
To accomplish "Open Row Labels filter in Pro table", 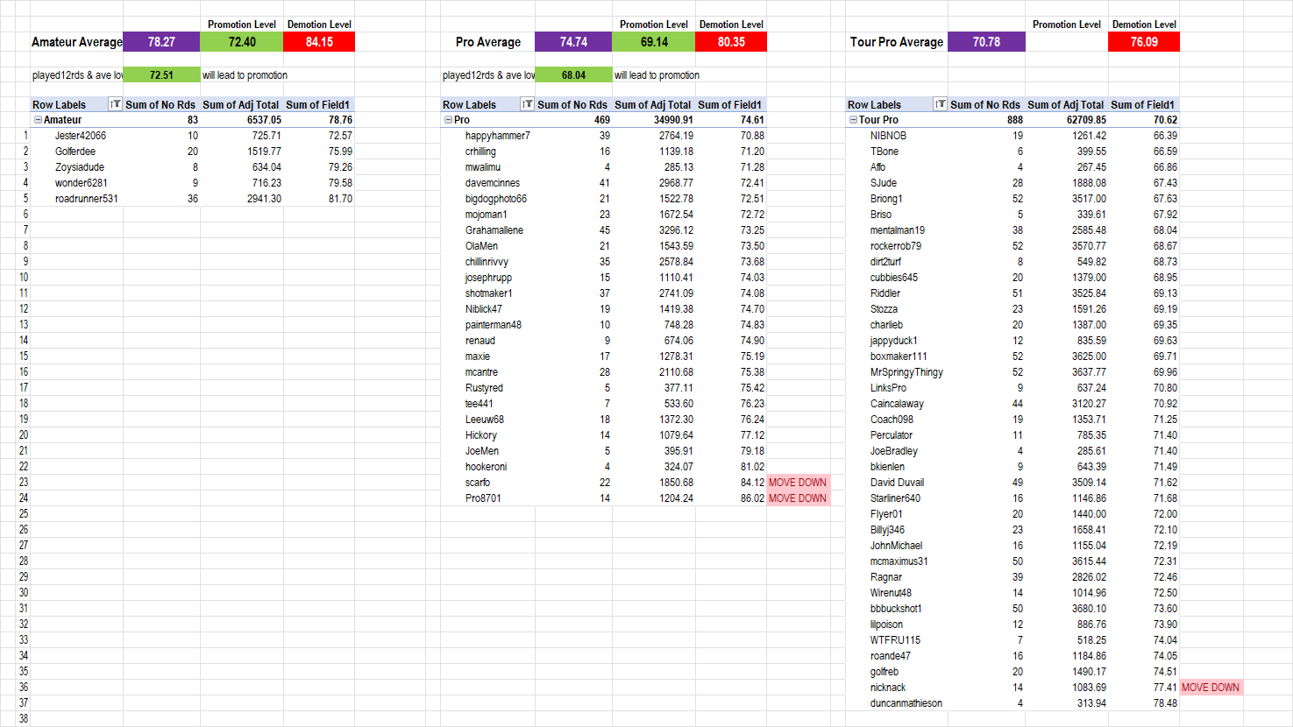I will (527, 104).
